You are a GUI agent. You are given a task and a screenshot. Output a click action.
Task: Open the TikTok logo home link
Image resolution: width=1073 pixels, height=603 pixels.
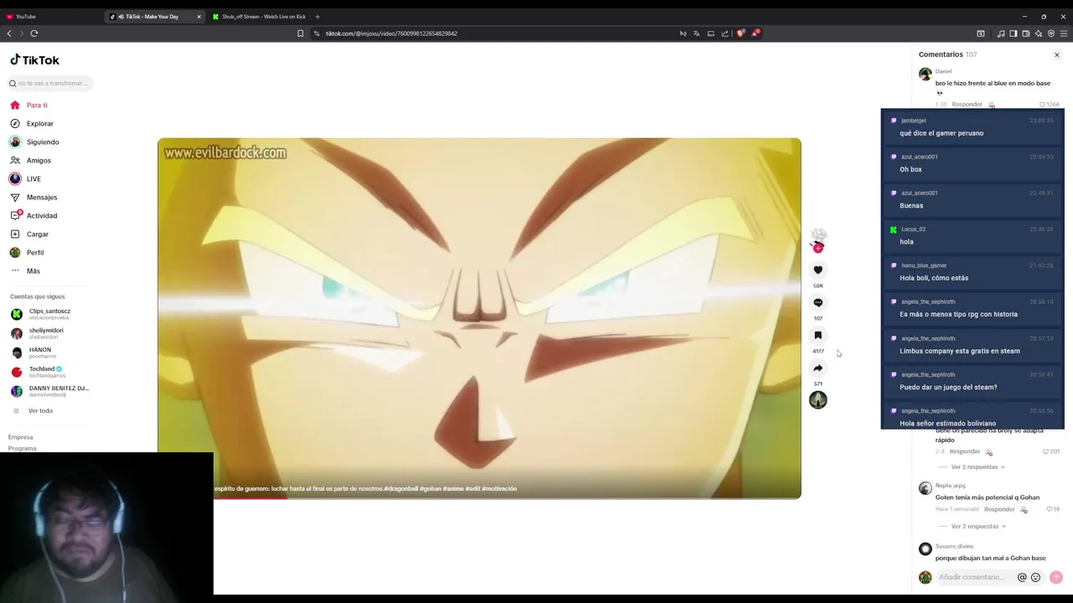point(34,60)
